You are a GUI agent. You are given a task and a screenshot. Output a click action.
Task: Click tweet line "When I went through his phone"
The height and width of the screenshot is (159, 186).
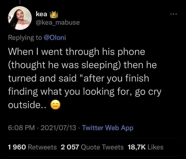[x=77, y=52]
